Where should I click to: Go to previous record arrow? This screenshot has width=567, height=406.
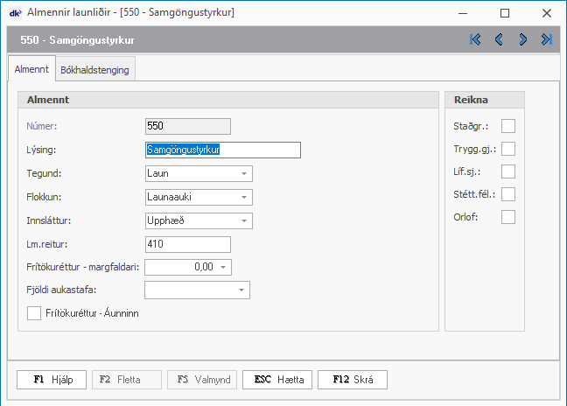(x=499, y=39)
